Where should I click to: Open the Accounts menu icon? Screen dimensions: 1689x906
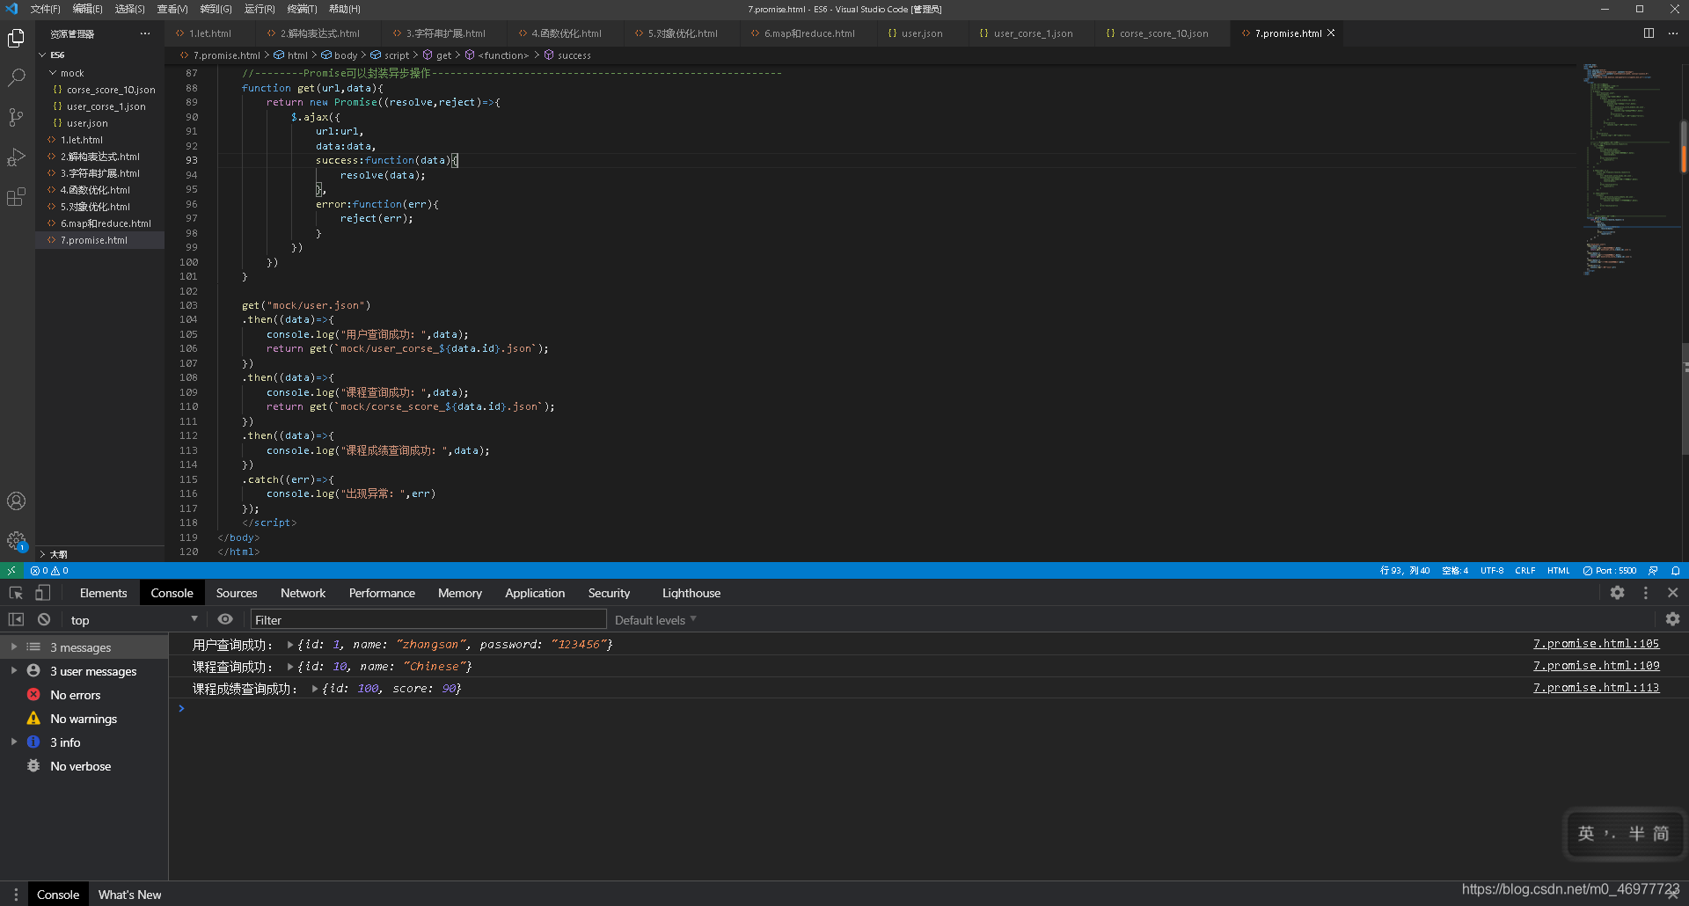point(16,501)
